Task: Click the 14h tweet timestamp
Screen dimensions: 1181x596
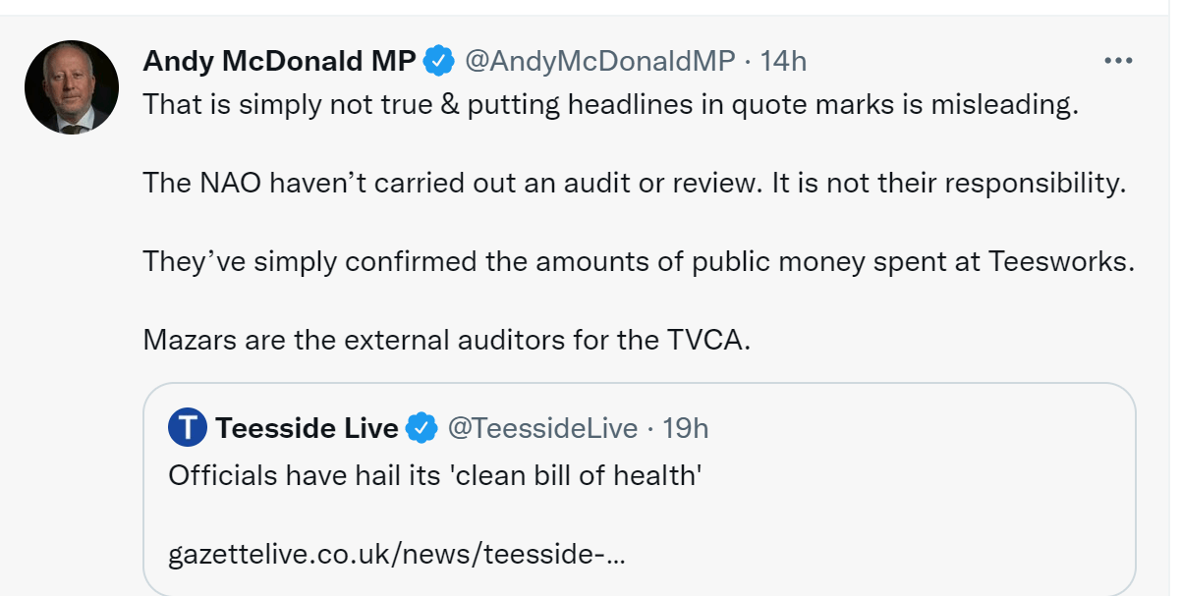Action: tap(783, 61)
